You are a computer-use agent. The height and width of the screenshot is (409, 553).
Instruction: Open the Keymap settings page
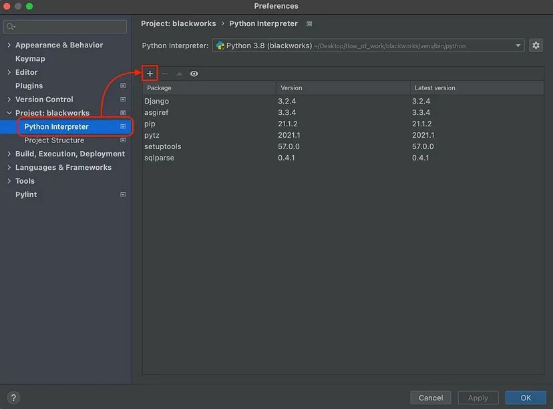point(30,59)
